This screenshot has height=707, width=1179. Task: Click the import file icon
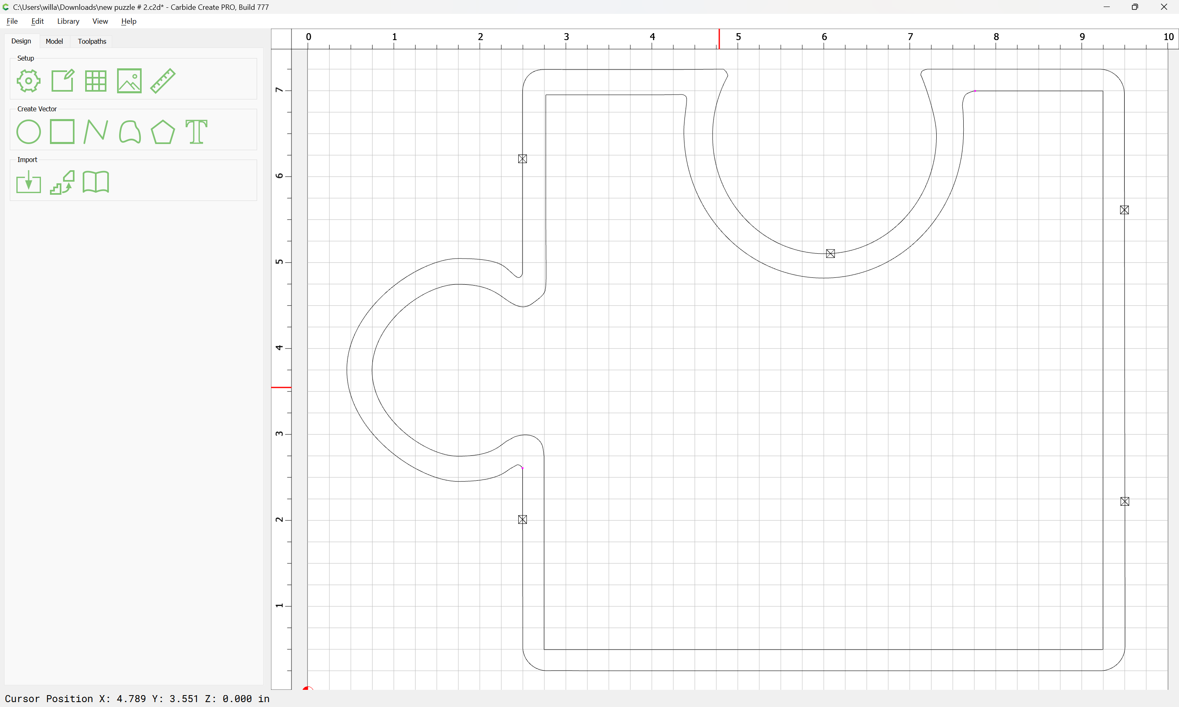(29, 182)
